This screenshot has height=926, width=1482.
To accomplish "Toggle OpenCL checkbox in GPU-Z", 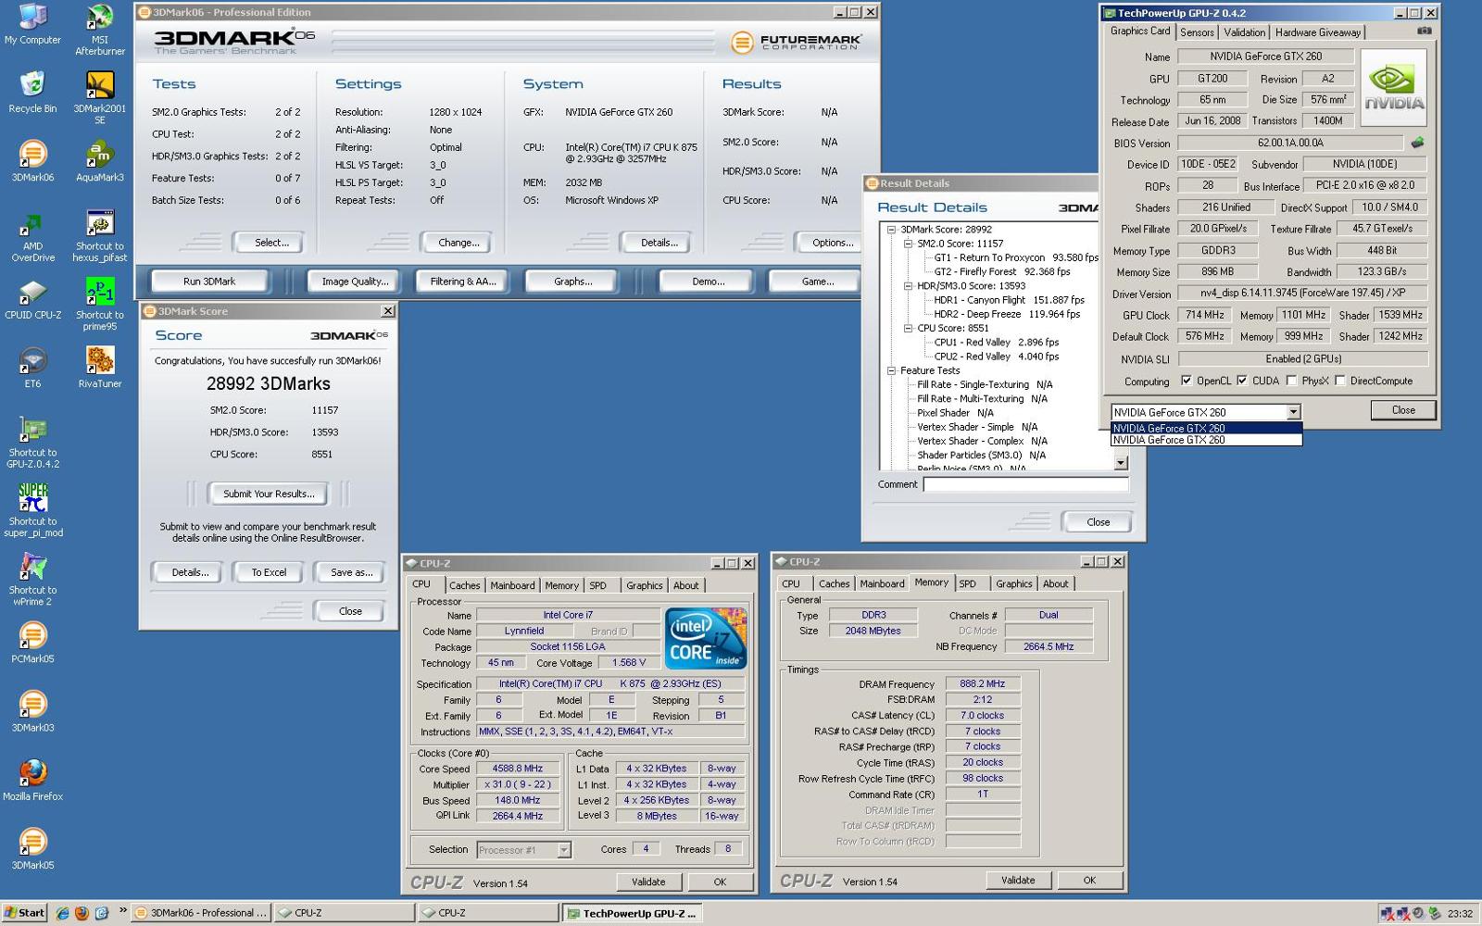I will [1186, 381].
